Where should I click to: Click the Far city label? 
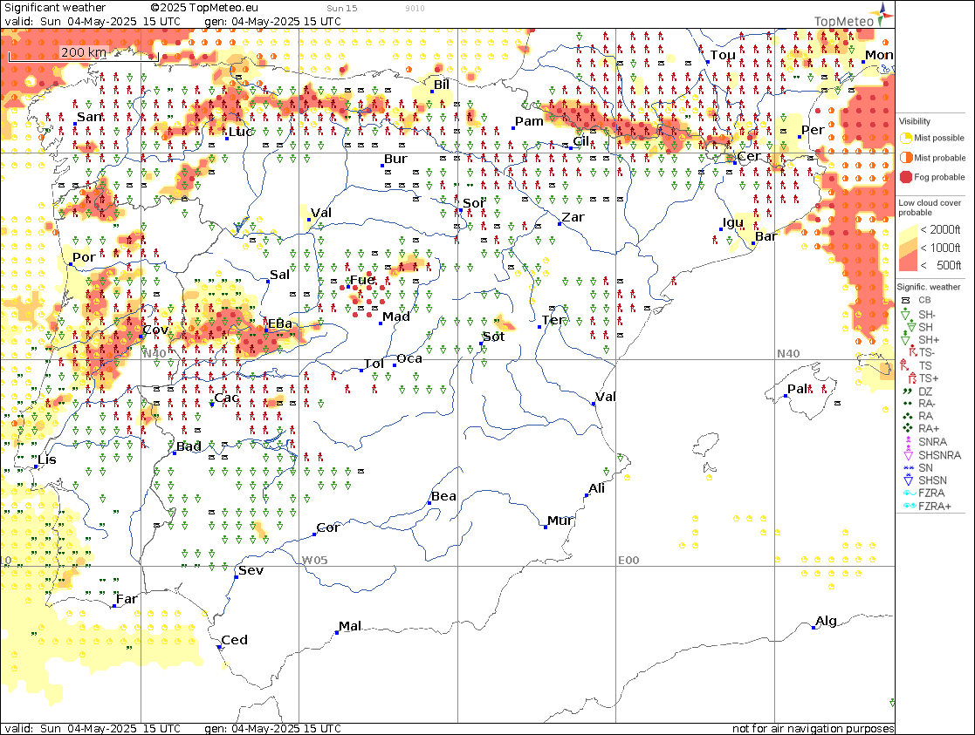127,599
